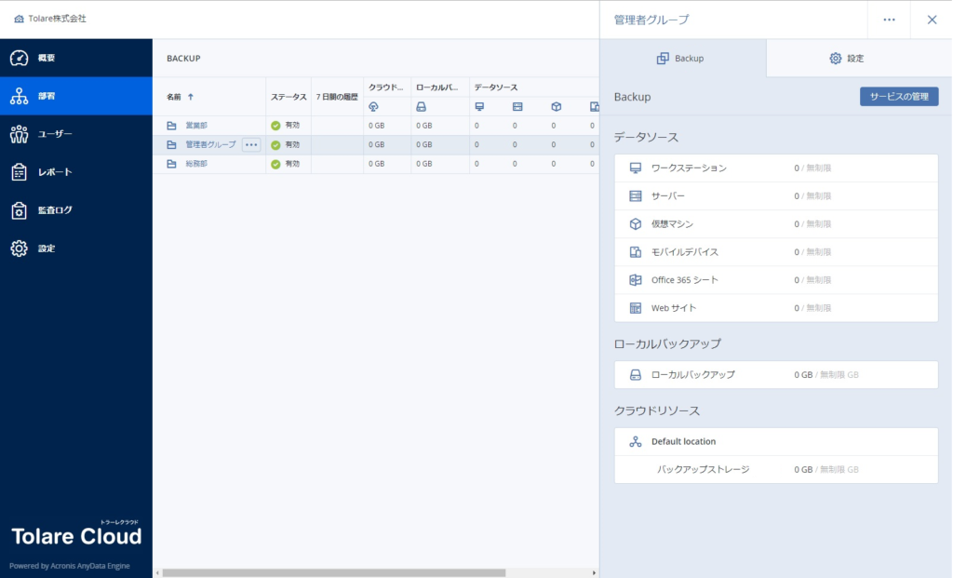Switch to the Backup tab
This screenshot has height=578, width=953.
tap(681, 59)
